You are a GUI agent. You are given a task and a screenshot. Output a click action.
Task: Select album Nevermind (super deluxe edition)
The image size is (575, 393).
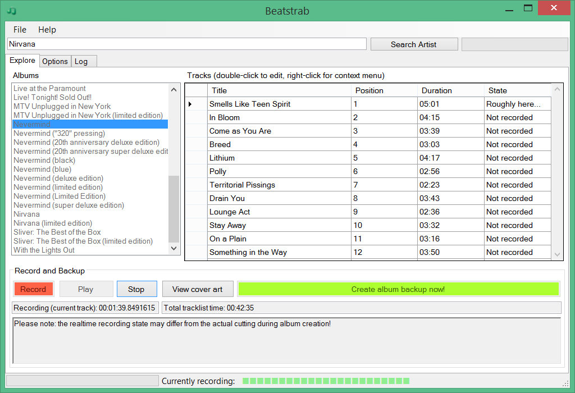point(90,205)
